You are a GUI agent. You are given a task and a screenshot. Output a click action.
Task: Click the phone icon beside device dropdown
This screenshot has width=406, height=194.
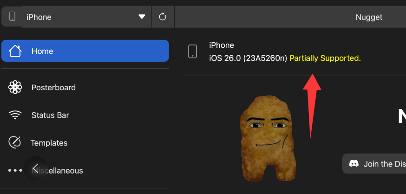tap(12, 16)
